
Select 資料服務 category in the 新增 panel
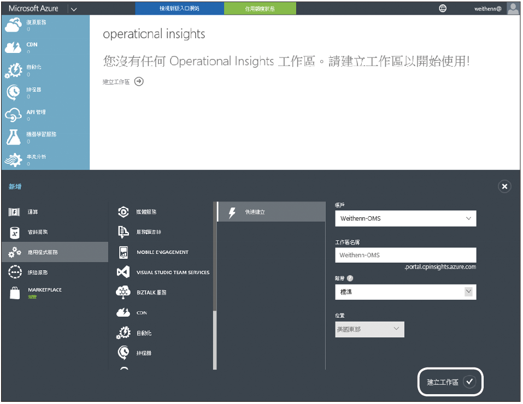55,232
